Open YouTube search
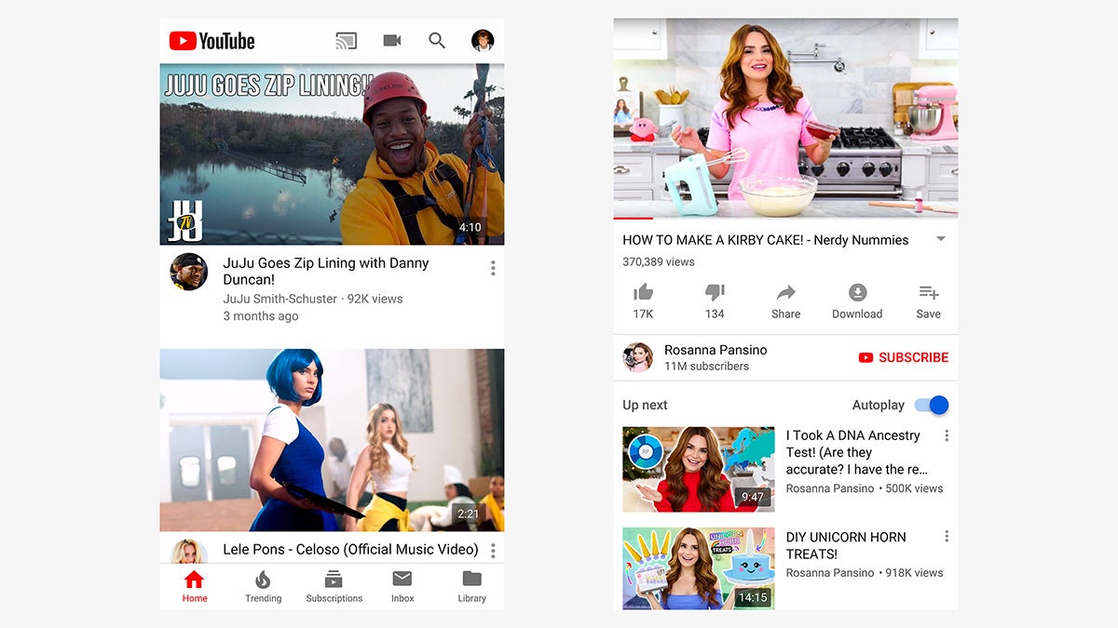This screenshot has height=628, width=1118. pyautogui.click(x=437, y=40)
